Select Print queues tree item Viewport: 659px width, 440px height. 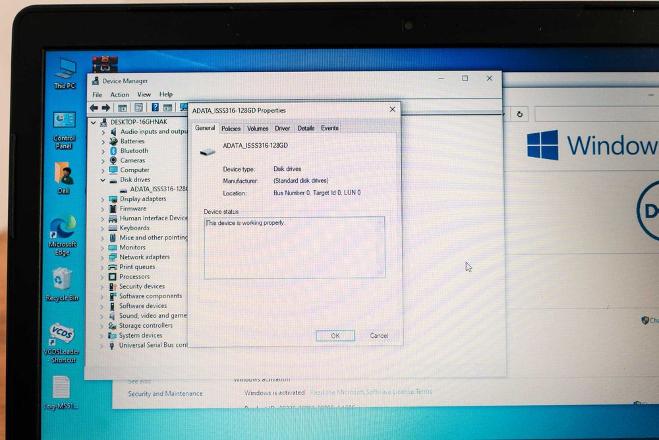137,267
